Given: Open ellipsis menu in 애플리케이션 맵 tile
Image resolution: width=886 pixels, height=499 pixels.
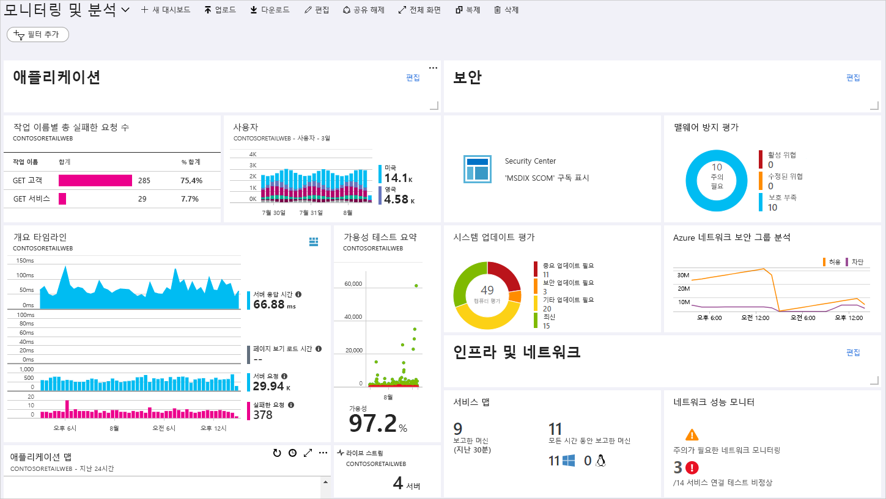Looking at the screenshot, I should (323, 452).
